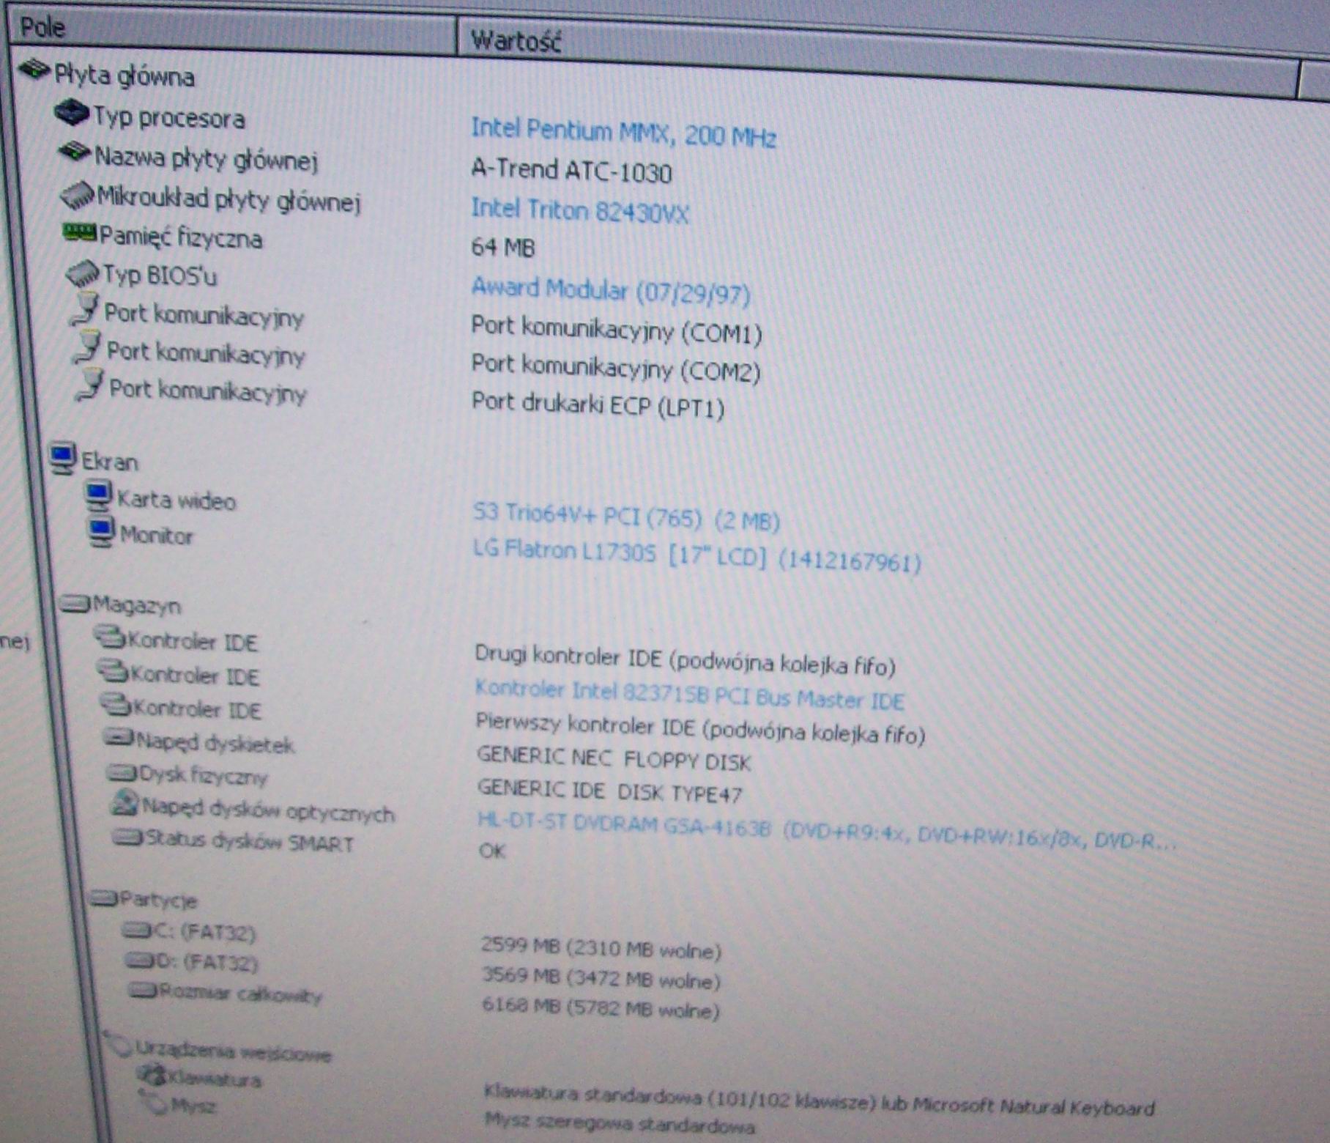1330x1143 pixels.
Task: Select the Karta wideo field label
Action: 177,500
